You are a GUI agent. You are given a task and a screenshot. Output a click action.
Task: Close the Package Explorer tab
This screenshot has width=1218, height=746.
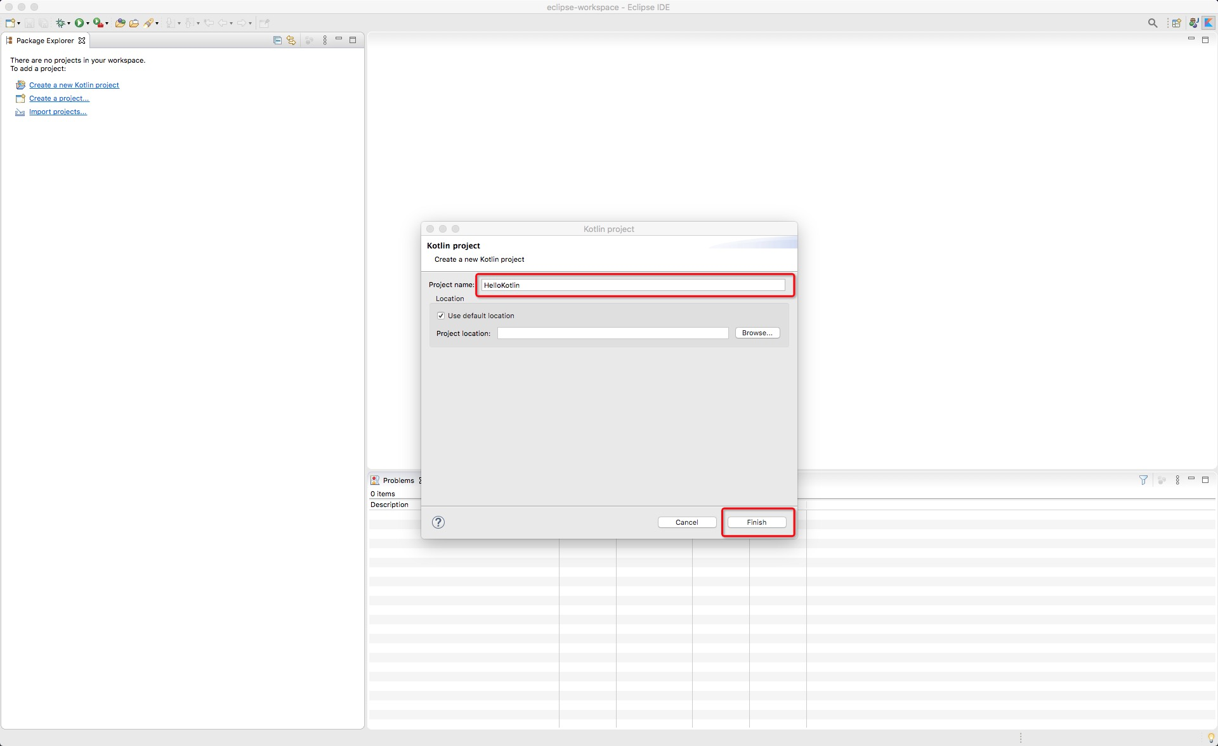pyautogui.click(x=82, y=41)
